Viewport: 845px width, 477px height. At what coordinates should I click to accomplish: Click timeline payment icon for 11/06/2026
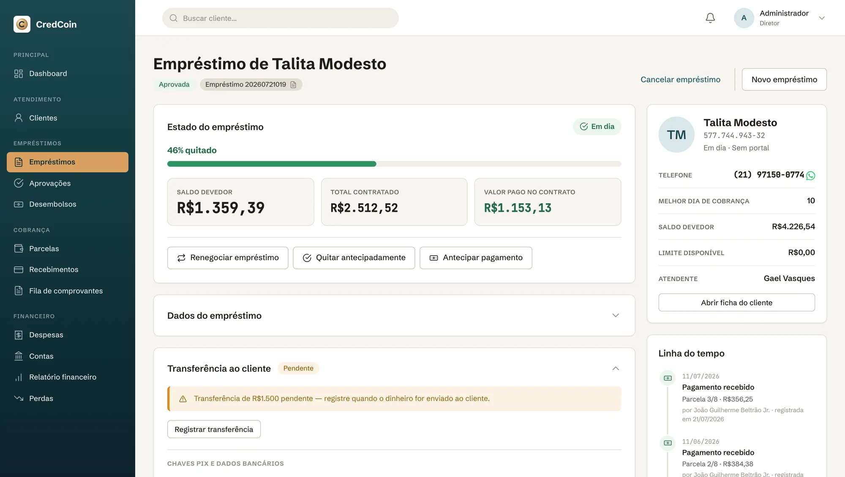coord(668,443)
